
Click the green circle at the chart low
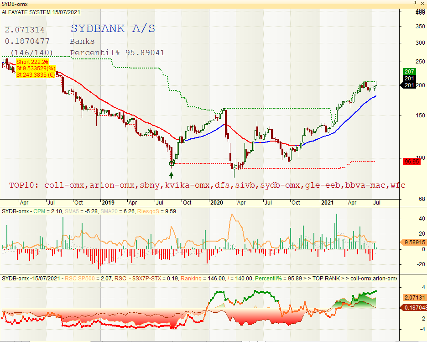tap(171, 163)
